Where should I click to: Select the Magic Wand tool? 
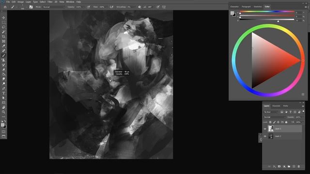(x=3, y=32)
